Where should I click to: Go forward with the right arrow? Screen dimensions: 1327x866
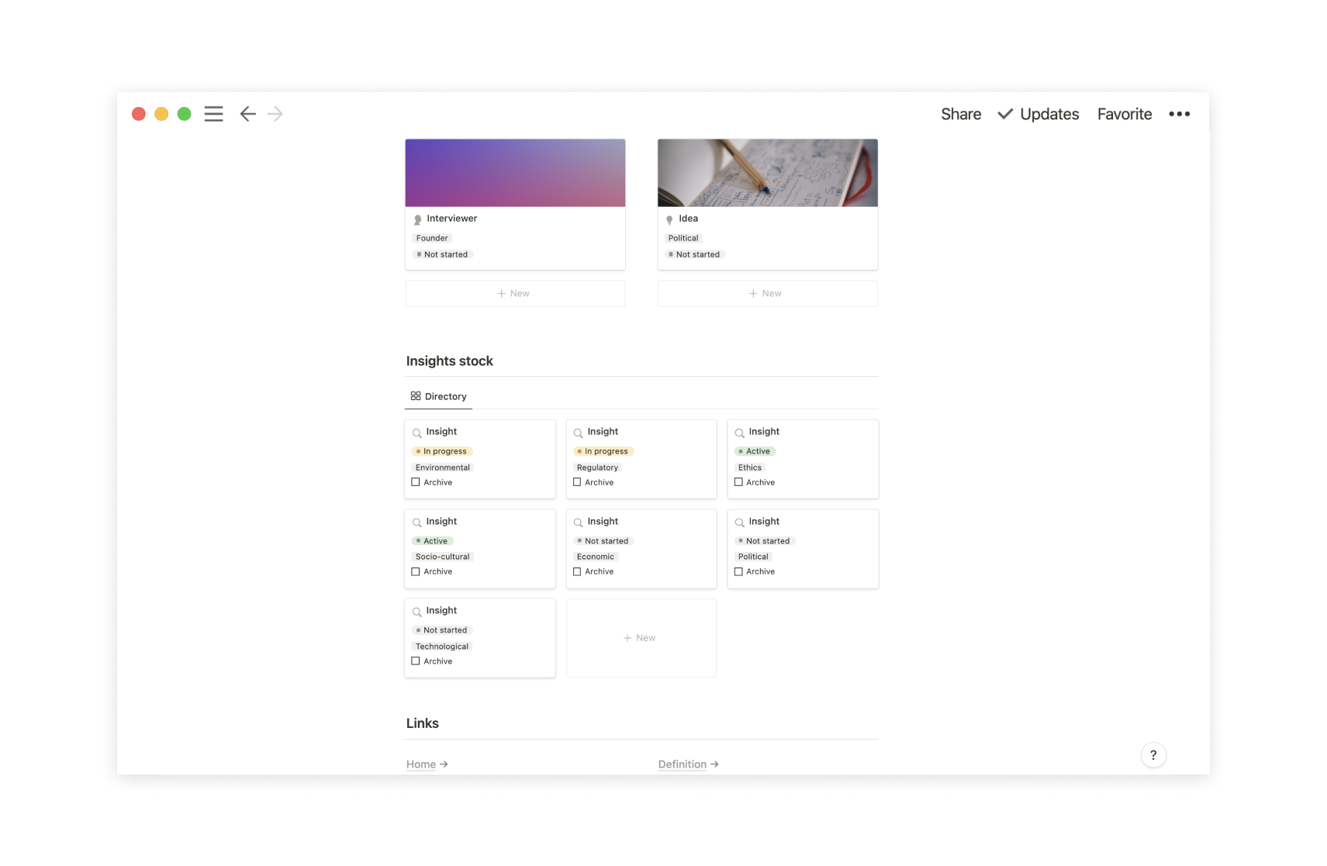[275, 114]
